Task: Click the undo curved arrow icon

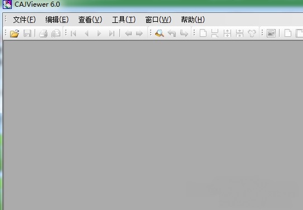Action: point(172,34)
